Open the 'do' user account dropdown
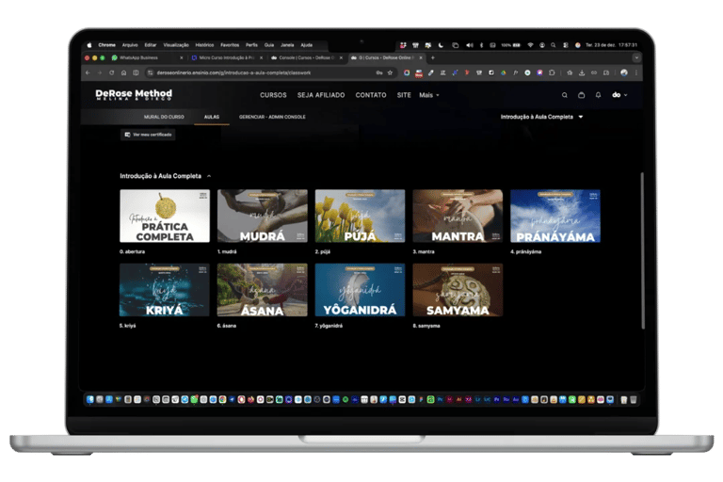This screenshot has width=723, height=482. pos(619,95)
